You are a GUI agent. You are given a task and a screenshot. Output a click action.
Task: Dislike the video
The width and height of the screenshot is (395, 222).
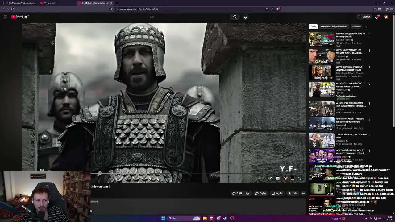247,193
